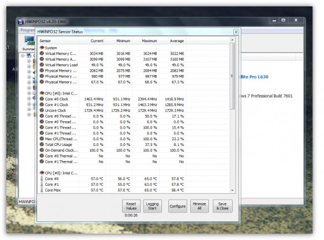Click the HWiNFO32 app icon in title bar
The height and width of the screenshot is (240, 324).
(x=21, y=21)
